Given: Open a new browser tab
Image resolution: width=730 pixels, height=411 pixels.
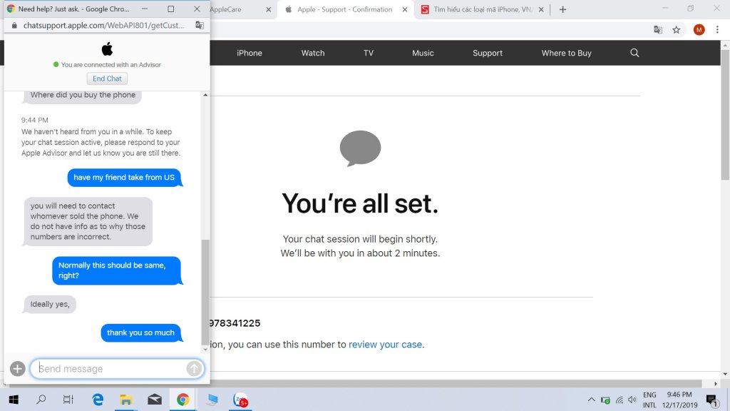Looking at the screenshot, I should (563, 9).
